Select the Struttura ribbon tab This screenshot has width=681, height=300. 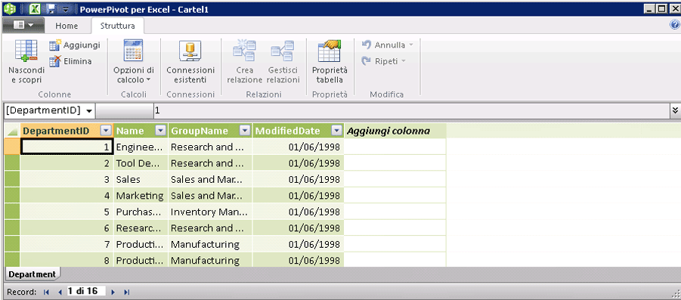click(117, 26)
